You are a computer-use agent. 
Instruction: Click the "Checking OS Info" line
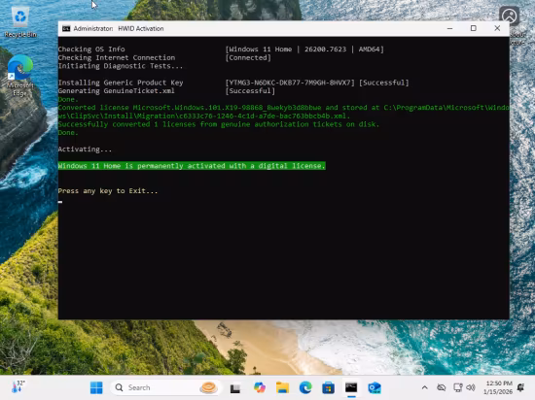point(91,49)
